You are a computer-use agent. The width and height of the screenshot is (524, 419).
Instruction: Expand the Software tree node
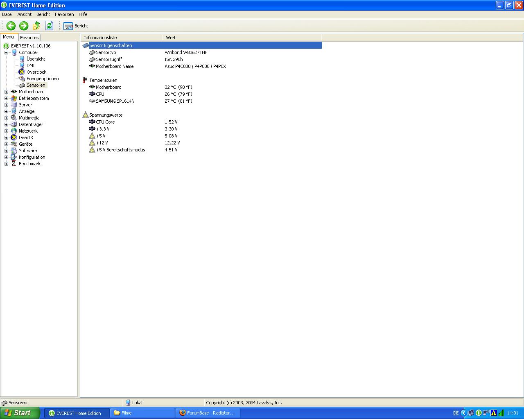pos(6,151)
